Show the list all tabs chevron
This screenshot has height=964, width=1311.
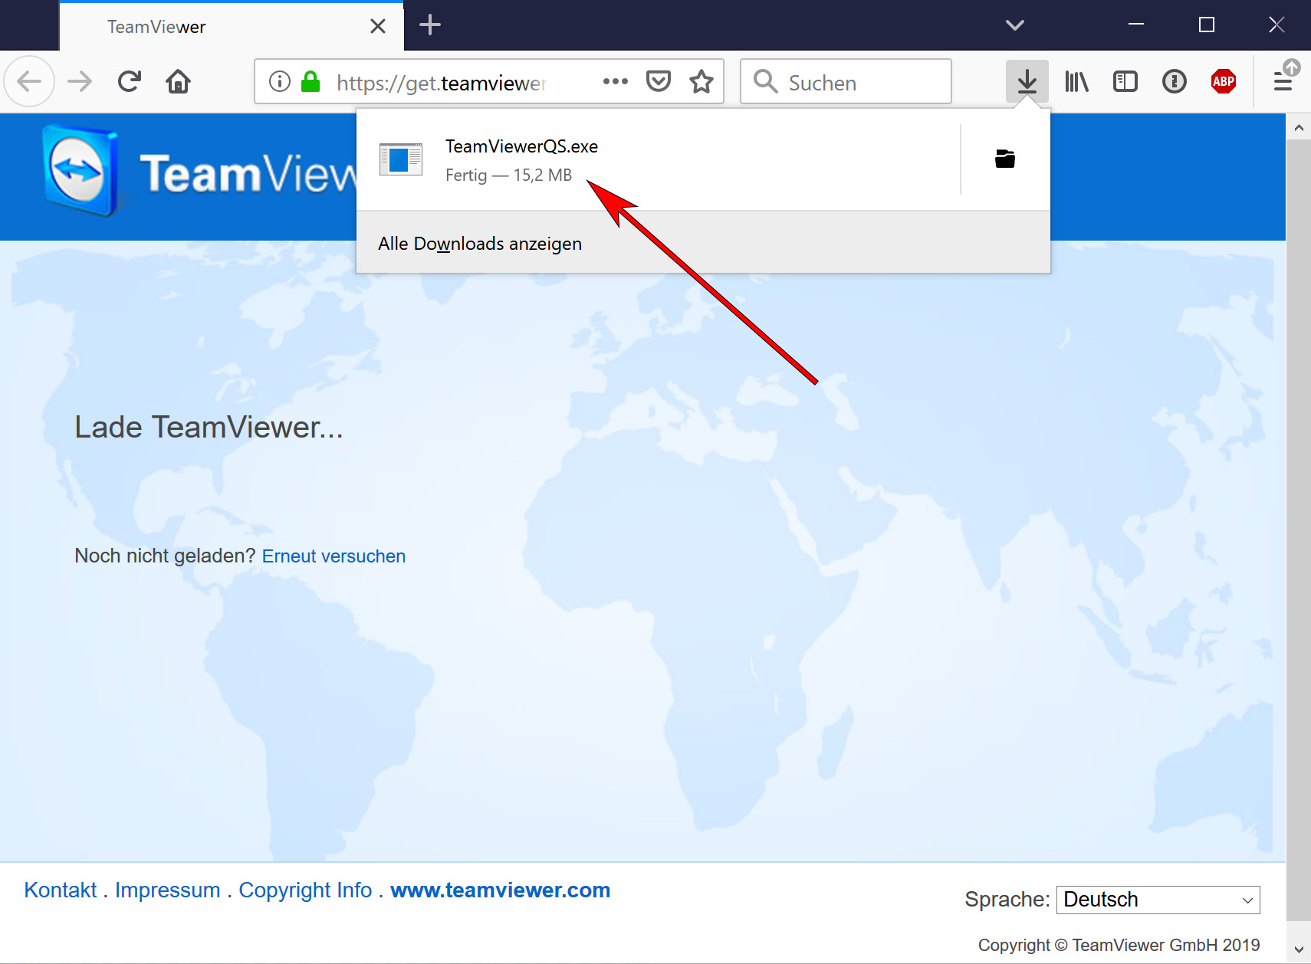click(x=1015, y=25)
